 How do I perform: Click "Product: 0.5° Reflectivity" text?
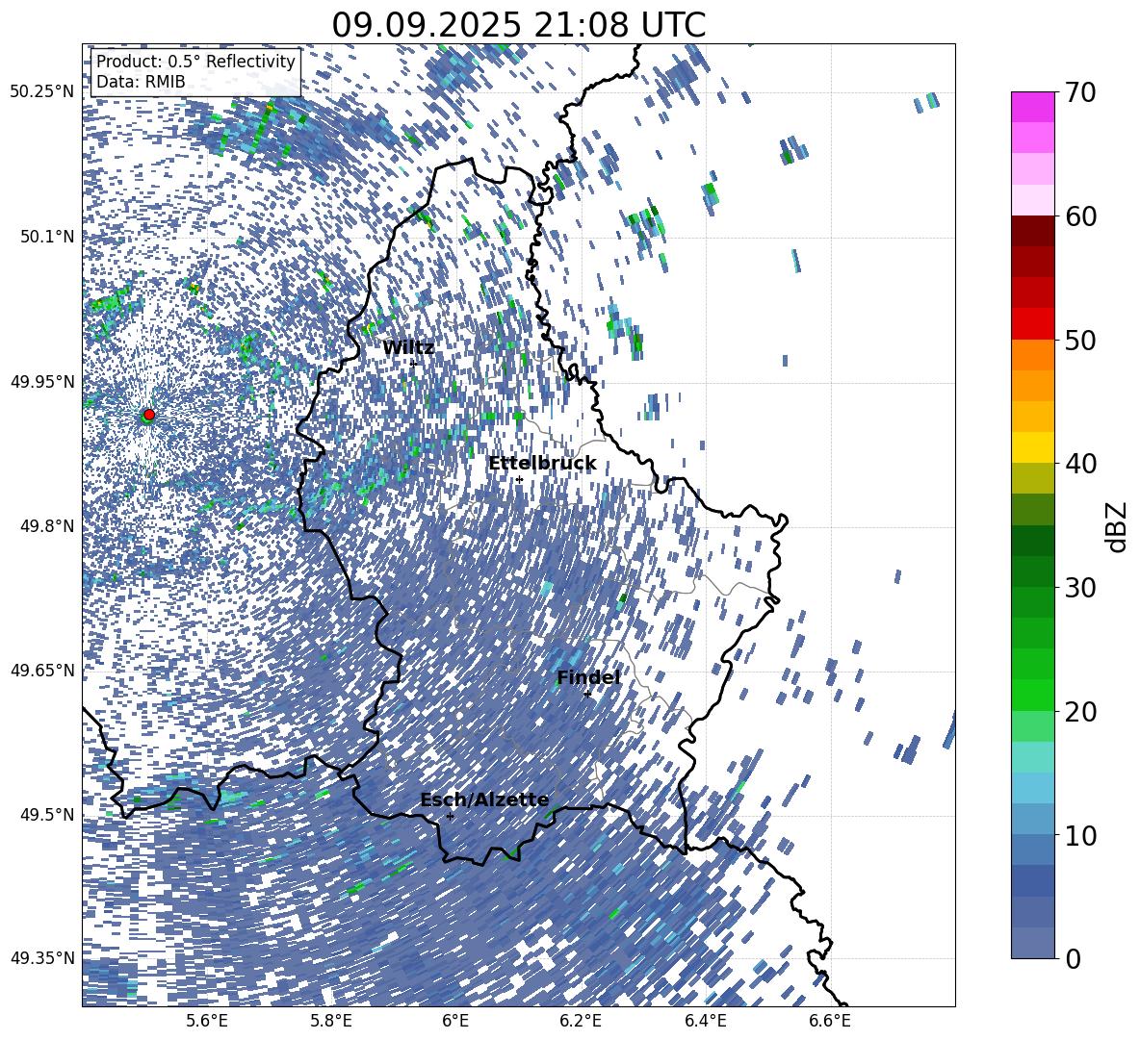pos(195,61)
